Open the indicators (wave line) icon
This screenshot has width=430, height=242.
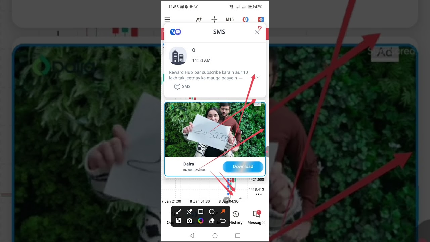click(x=199, y=19)
